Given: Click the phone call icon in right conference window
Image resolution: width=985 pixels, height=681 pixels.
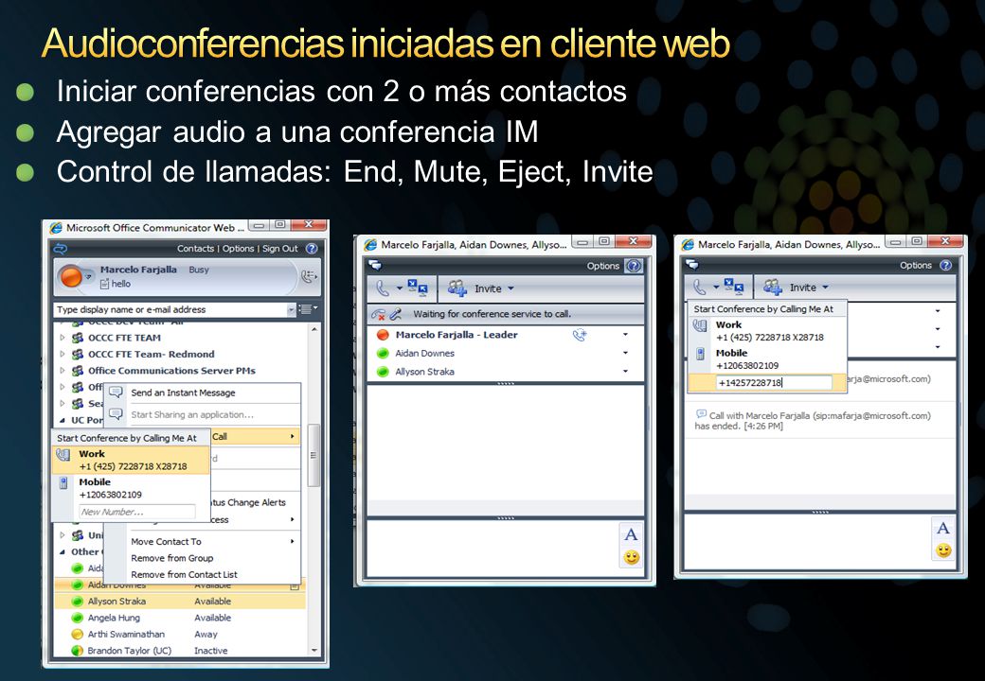Looking at the screenshot, I should (700, 288).
